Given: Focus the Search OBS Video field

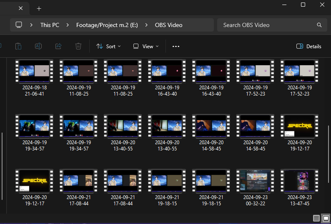Looking at the screenshot, I should [x=272, y=25].
